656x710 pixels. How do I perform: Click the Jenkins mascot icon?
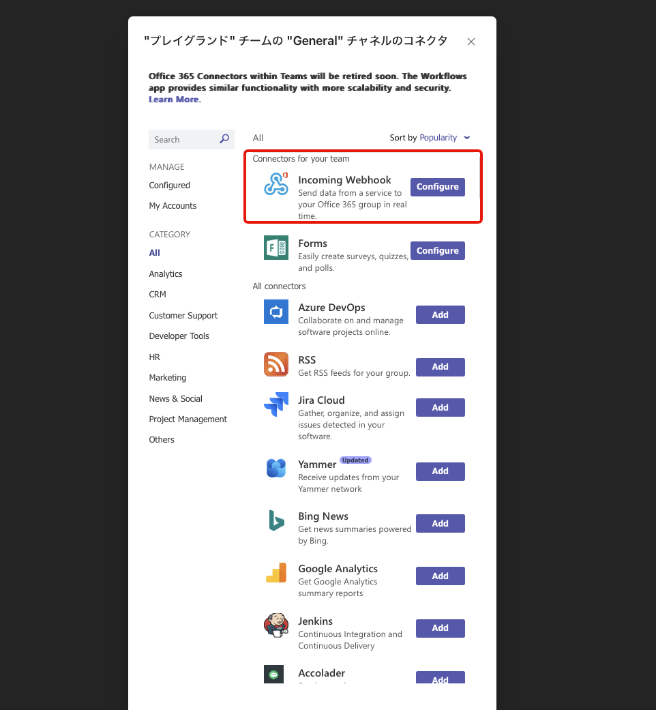click(x=276, y=625)
